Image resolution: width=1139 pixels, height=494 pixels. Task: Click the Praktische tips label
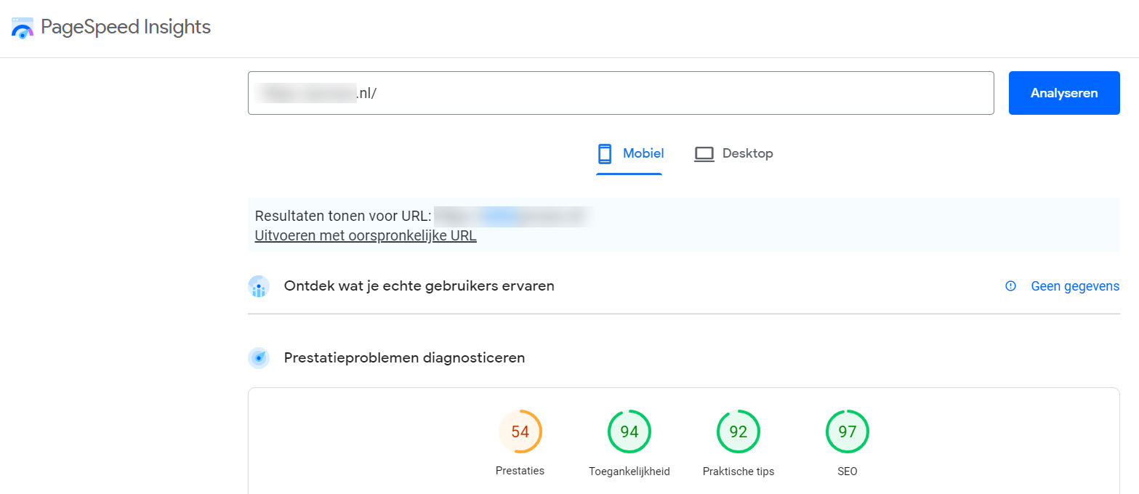coord(738,471)
